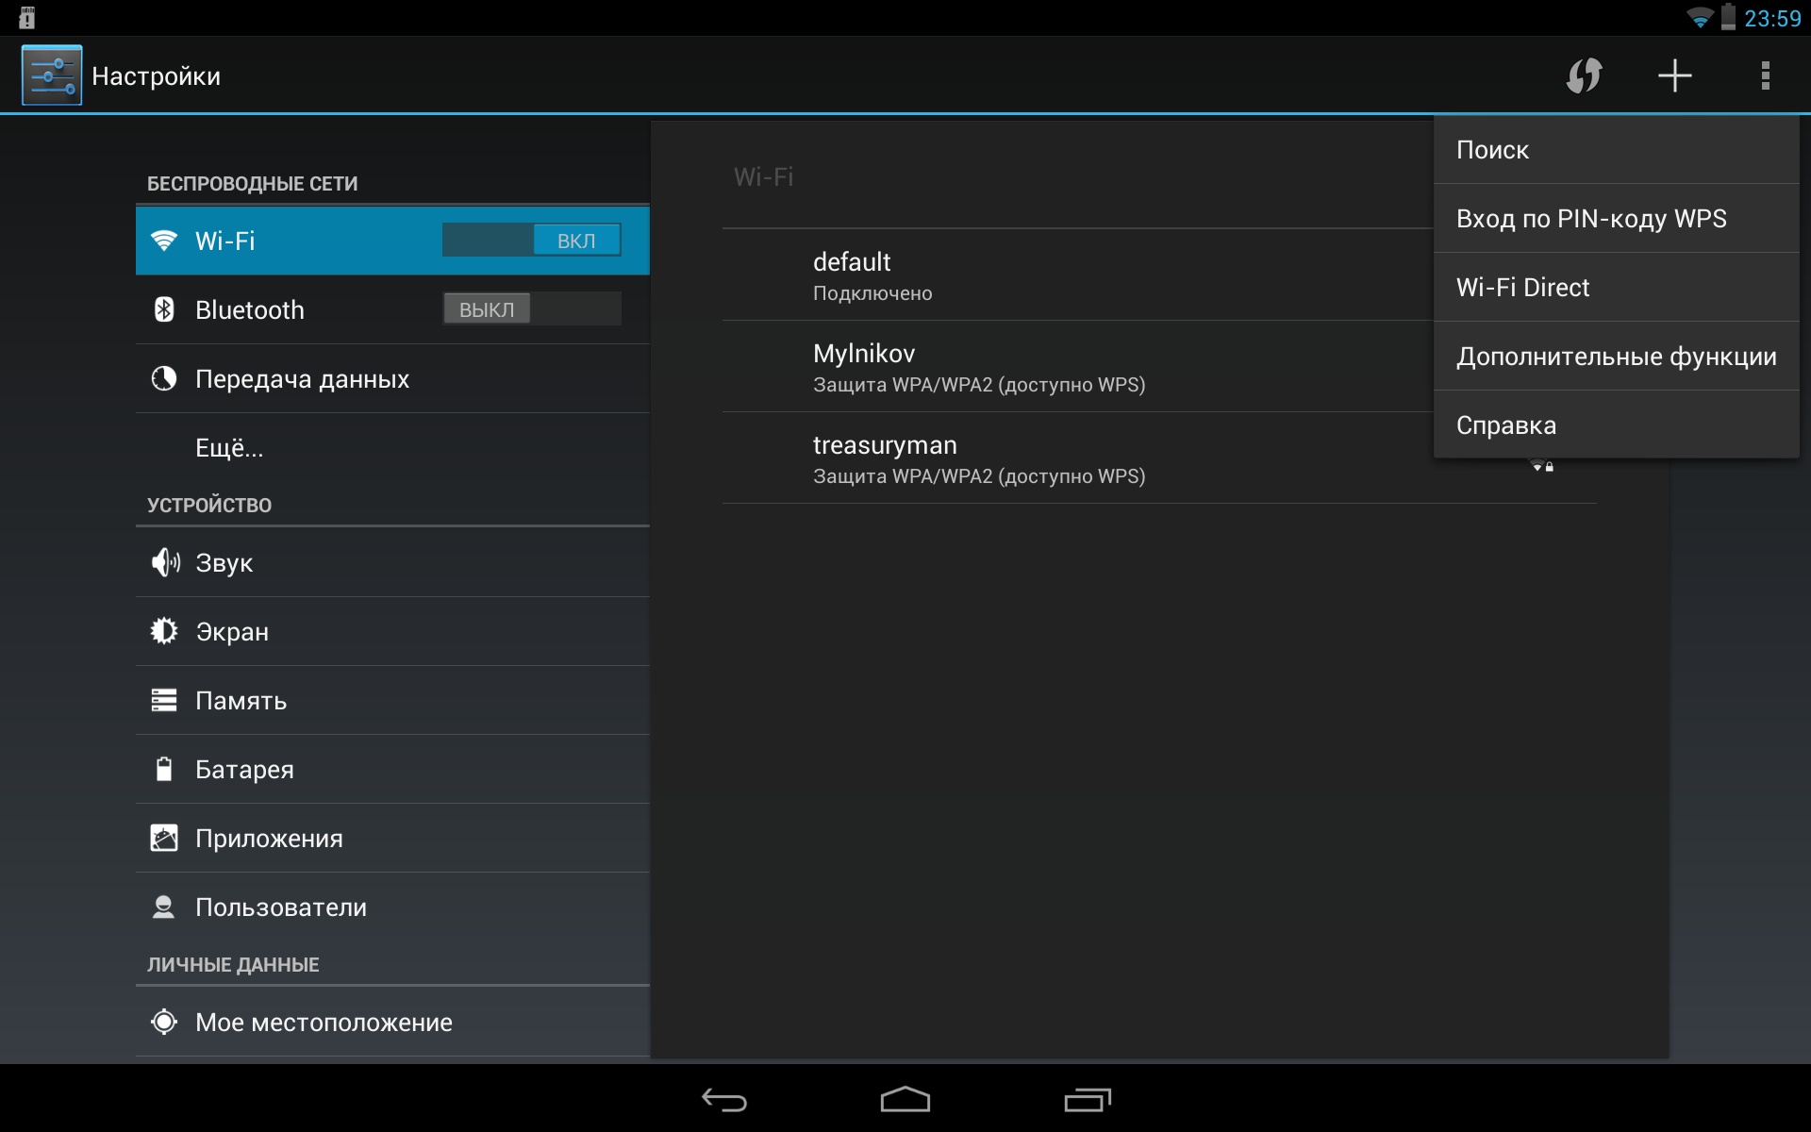Screen dimensions: 1811x1132
Task: Tap the plus icon to add network
Action: coord(1674,75)
